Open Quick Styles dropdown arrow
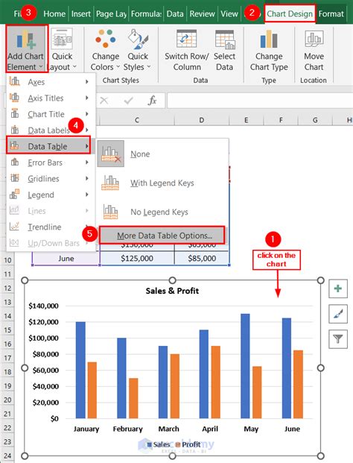The image size is (353, 463). tap(149, 67)
